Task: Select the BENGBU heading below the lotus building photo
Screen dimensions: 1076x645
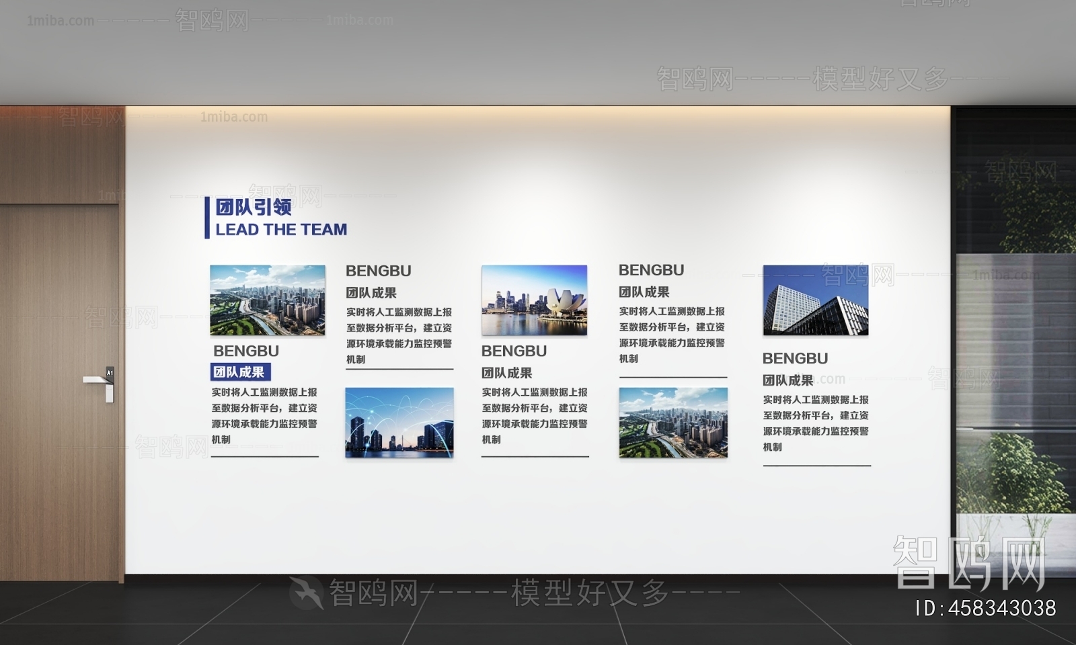Action: [x=514, y=351]
